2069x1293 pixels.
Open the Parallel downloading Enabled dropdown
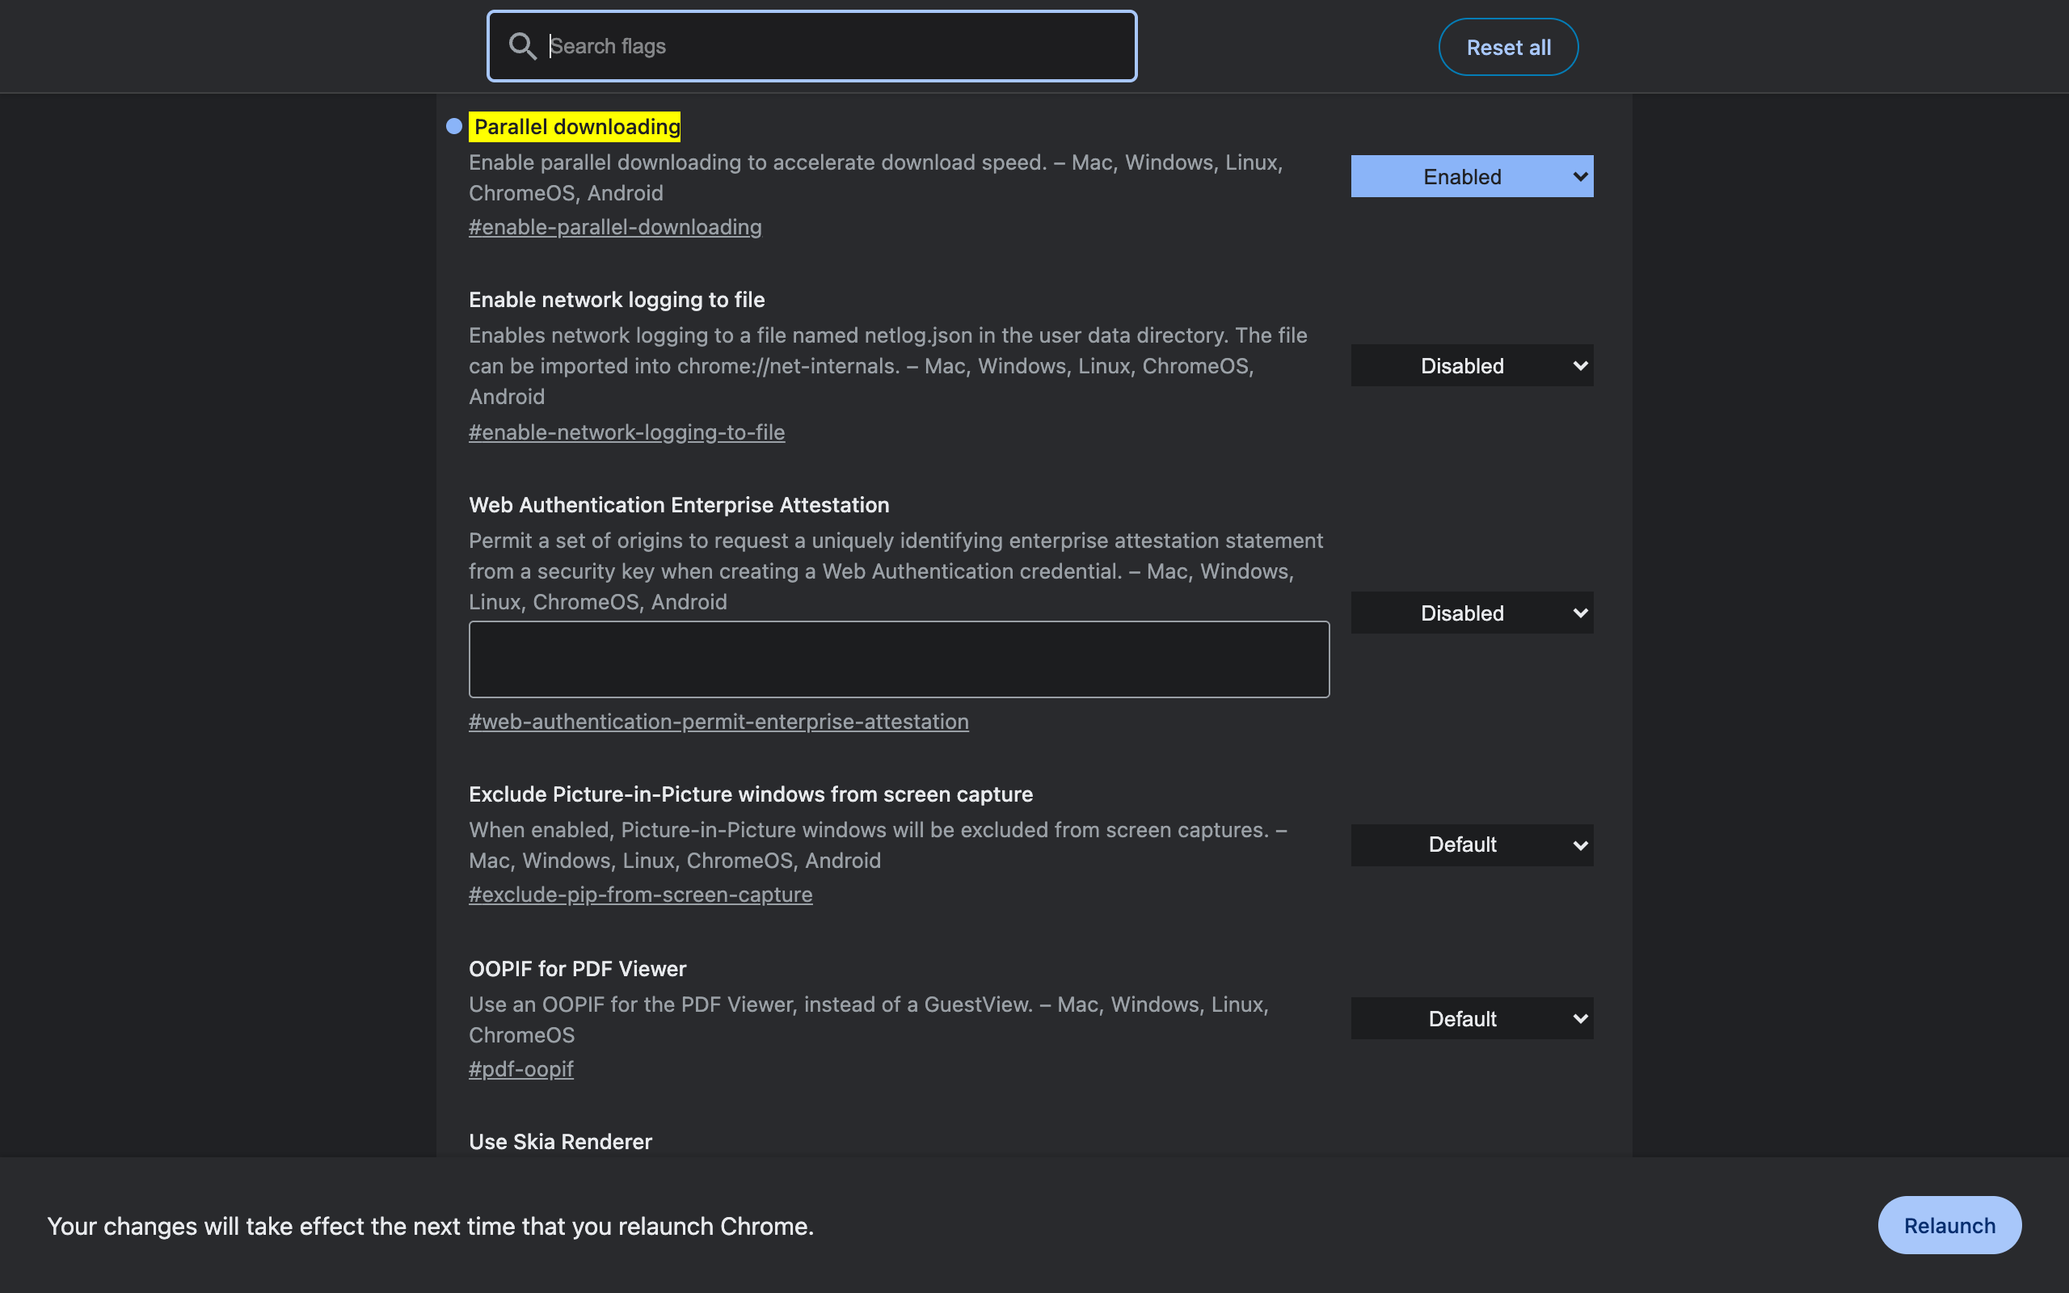point(1472,176)
